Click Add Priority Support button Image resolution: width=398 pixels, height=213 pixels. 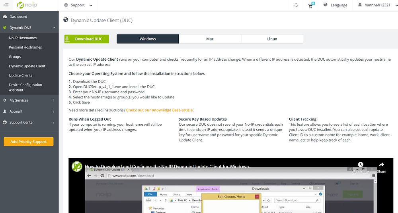click(x=28, y=142)
